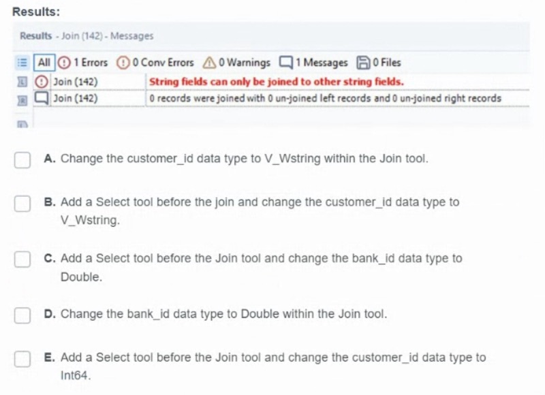This screenshot has height=395, width=545.
Task: Filter by 1 Messages
Action: (x=313, y=63)
